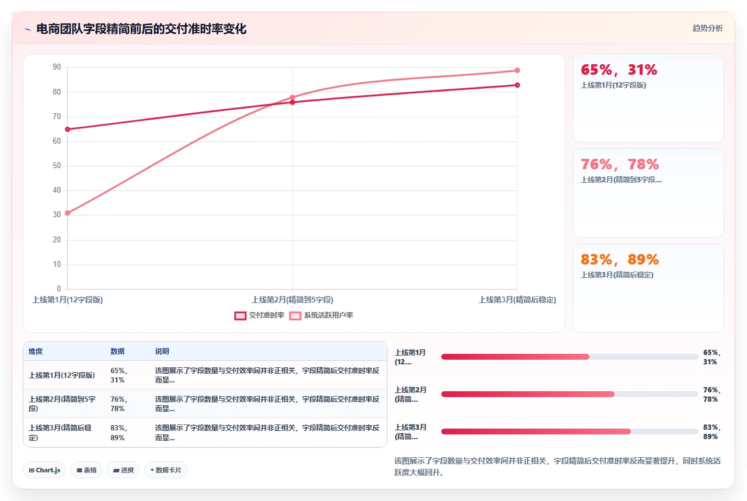Screen dimensions: 747x501
Task: Click x-axis label 上线第2月(精简到5字段)
Action: click(x=292, y=300)
